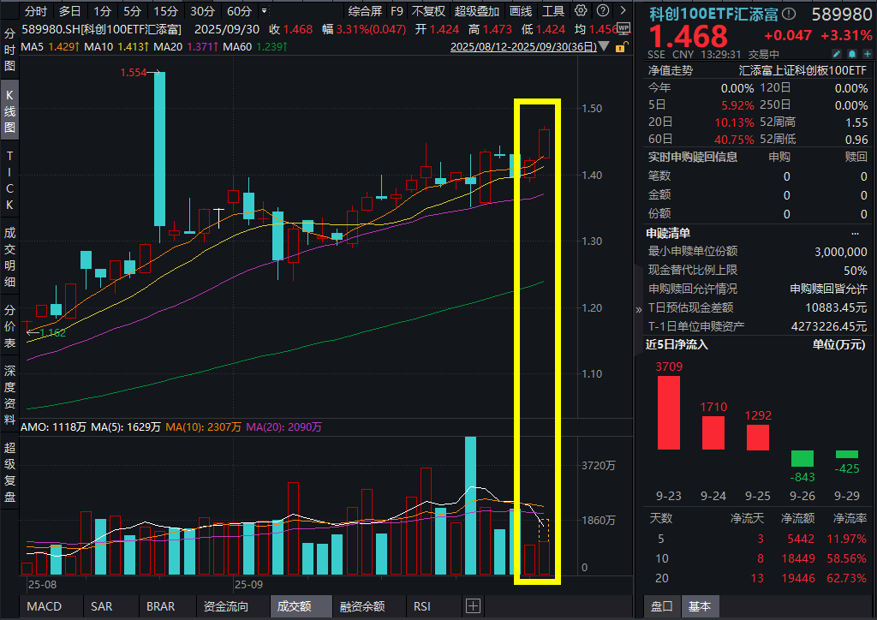The image size is (877, 620).
Task: Open the help question mark icon
Action: click(x=603, y=10)
